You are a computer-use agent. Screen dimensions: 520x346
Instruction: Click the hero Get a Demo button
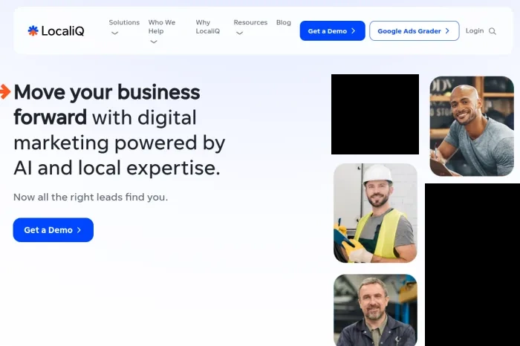[x=53, y=230]
